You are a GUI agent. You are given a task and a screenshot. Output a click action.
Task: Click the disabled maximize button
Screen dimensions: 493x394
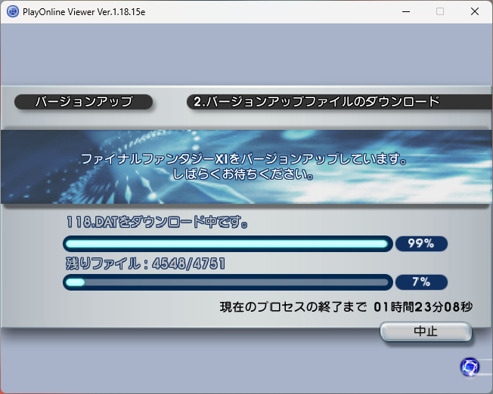point(440,11)
